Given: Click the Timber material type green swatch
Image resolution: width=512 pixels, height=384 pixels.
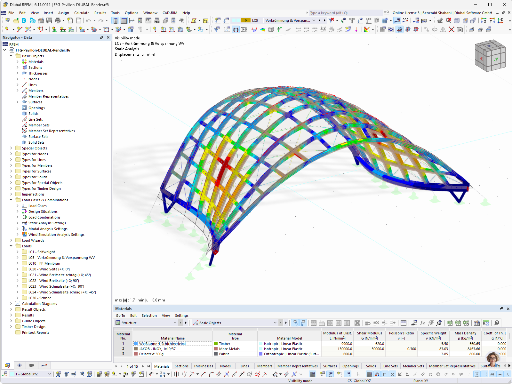Looking at the screenshot, I should [216, 344].
